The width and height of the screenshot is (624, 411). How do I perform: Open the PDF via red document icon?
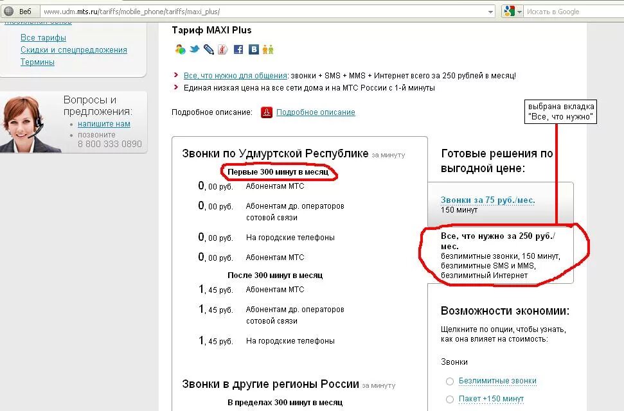(x=265, y=112)
